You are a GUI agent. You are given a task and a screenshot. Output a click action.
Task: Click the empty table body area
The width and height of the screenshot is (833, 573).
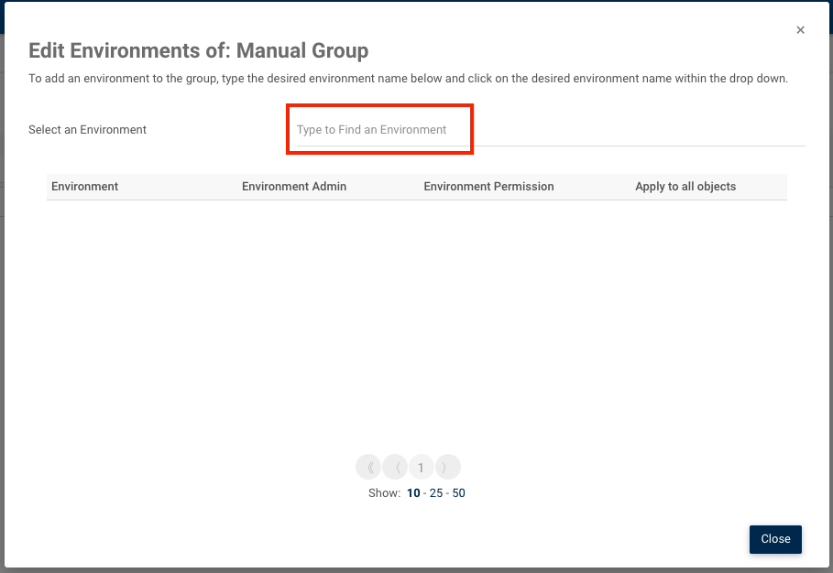pos(417,320)
